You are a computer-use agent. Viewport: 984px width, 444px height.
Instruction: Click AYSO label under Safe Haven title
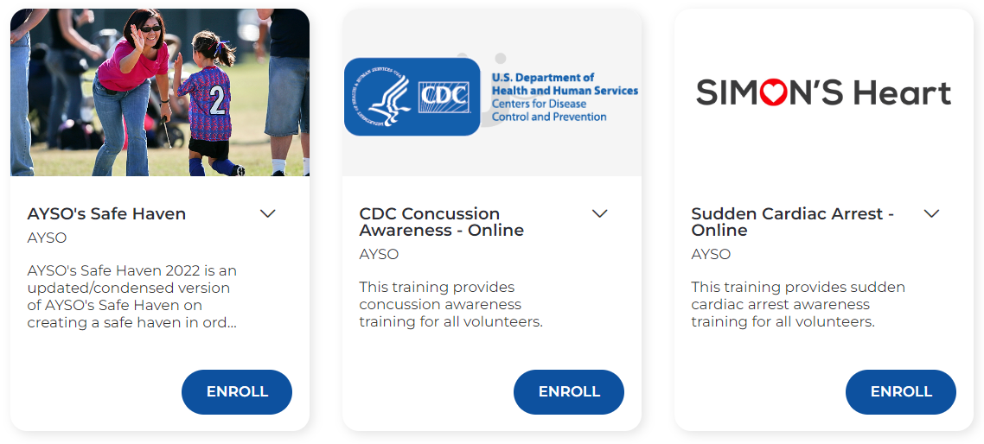point(47,238)
